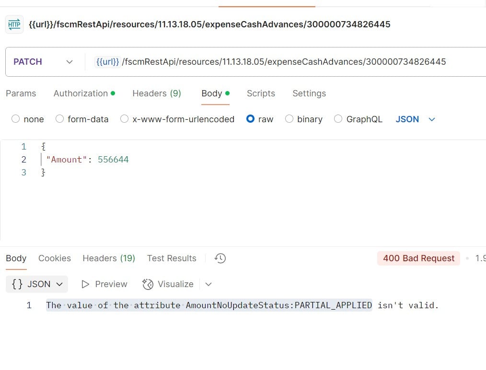This screenshot has height=370, width=486.
Task: Open the Test Results tab
Action: coord(172,258)
